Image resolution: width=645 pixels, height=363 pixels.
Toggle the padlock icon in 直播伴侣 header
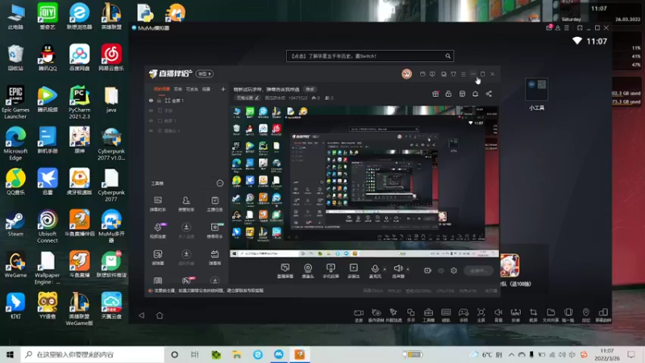click(x=448, y=94)
